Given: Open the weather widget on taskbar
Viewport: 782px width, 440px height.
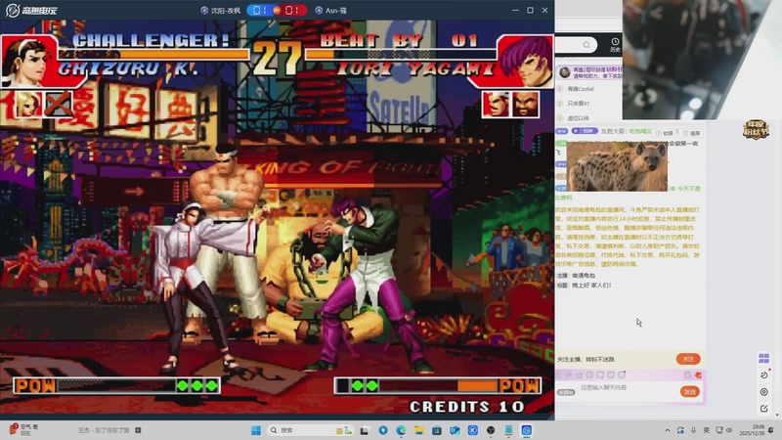Looking at the screenshot, I should [x=23, y=430].
